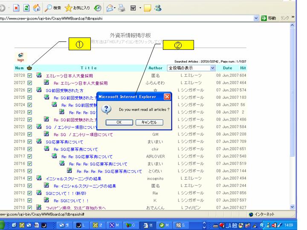Viewport: 307px width, 230px height.
Task: Toggle the checkbox for article 20719
Action: [x=30, y=141]
